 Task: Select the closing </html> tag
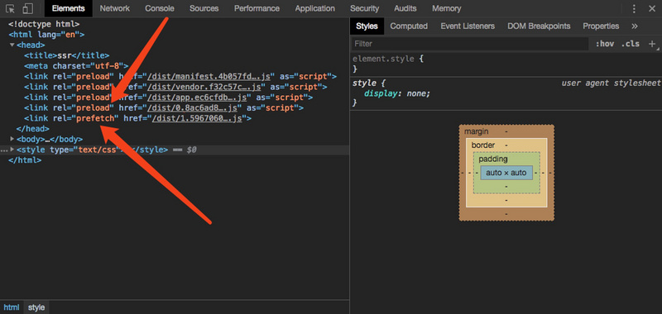click(x=25, y=160)
